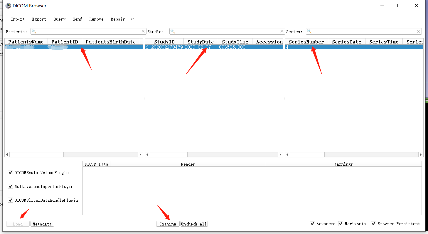The image size is (428, 234).
Task: Sort by PatientsName column header
Action: (x=26, y=42)
